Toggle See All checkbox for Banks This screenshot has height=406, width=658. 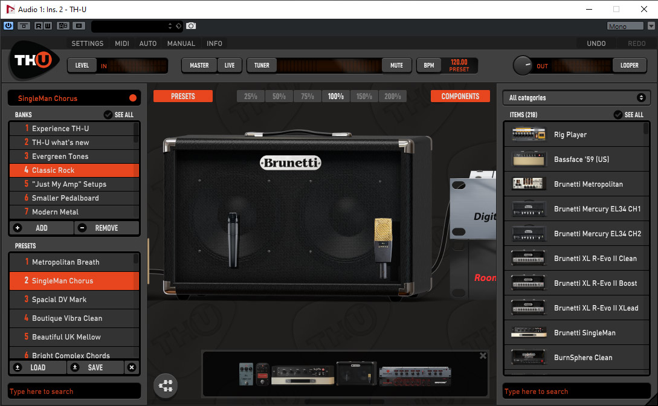(x=108, y=115)
